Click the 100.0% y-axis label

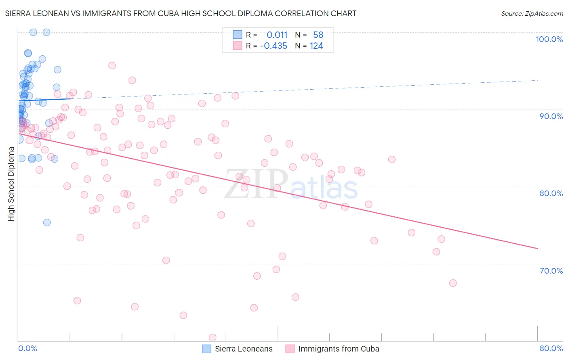coord(549,39)
